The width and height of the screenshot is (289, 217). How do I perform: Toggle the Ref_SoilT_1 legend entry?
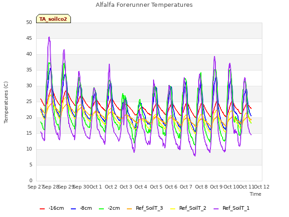232,208
